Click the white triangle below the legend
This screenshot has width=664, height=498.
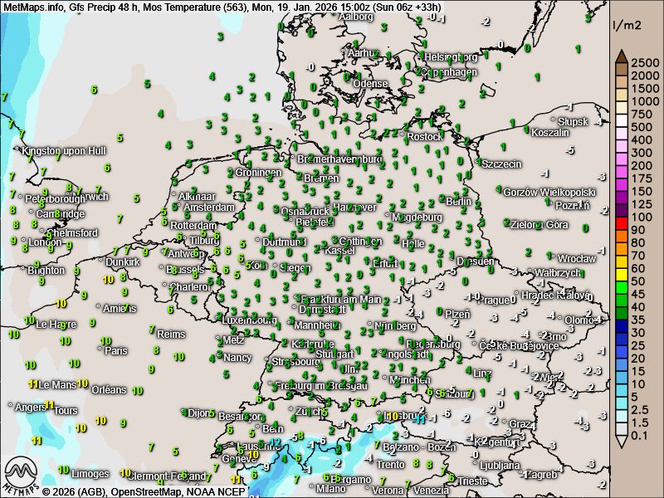(621, 442)
